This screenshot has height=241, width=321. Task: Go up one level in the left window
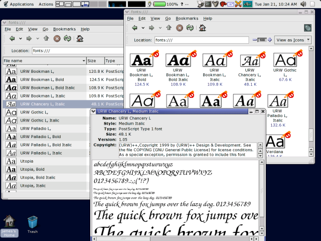46,38
